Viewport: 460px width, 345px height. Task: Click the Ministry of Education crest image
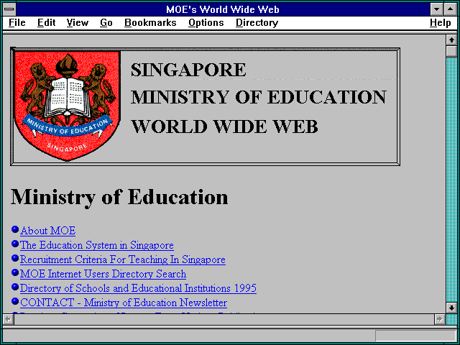coord(67,106)
